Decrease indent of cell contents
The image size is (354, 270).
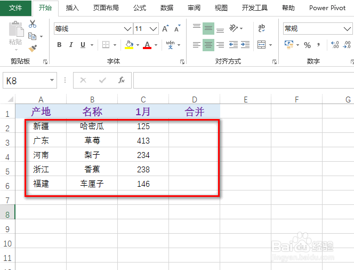[234, 45]
